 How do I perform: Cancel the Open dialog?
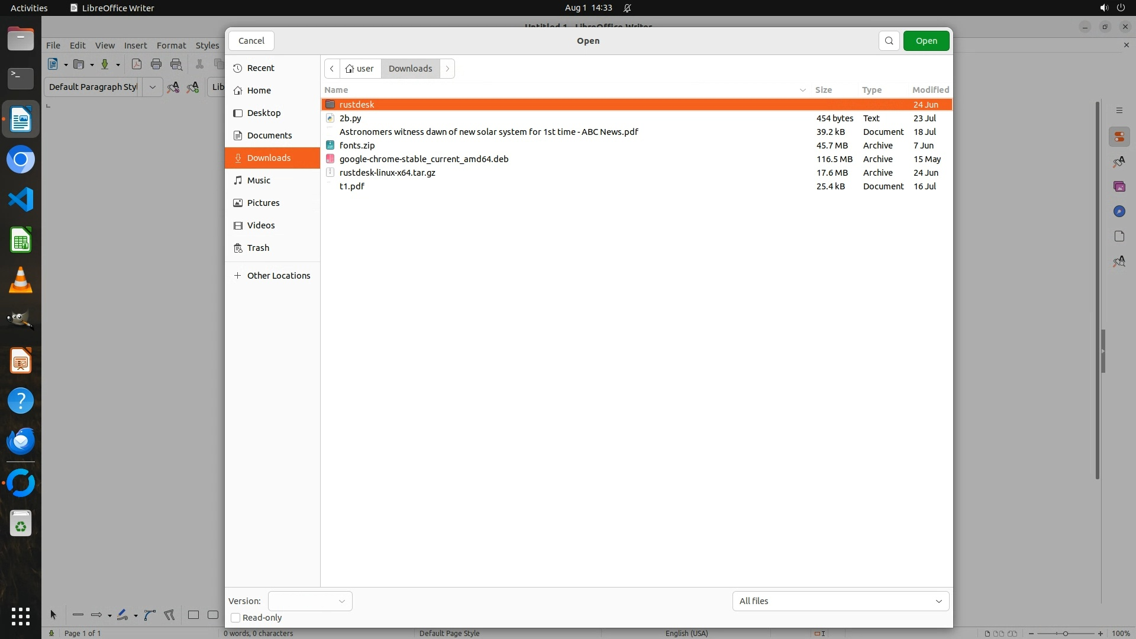251,41
